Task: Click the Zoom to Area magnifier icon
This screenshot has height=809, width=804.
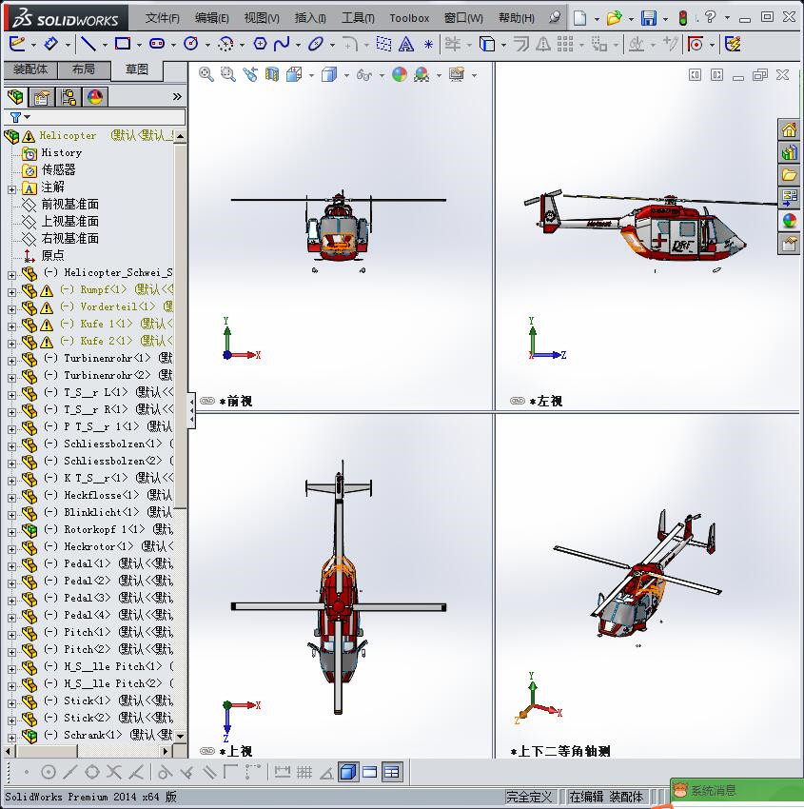Action: tap(228, 74)
